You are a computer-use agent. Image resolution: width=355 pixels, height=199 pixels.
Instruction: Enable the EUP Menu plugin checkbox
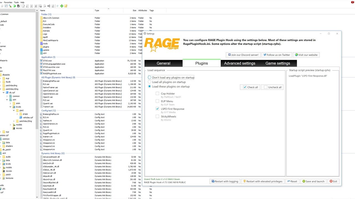(x=158, y=101)
